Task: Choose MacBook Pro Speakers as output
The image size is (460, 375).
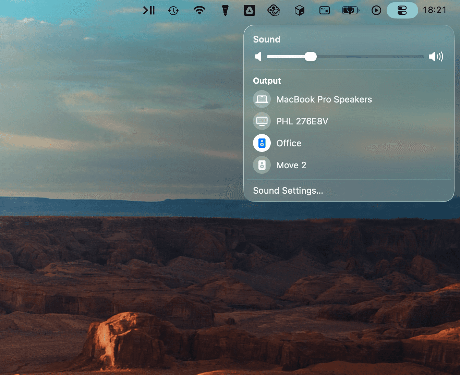Action: click(324, 99)
